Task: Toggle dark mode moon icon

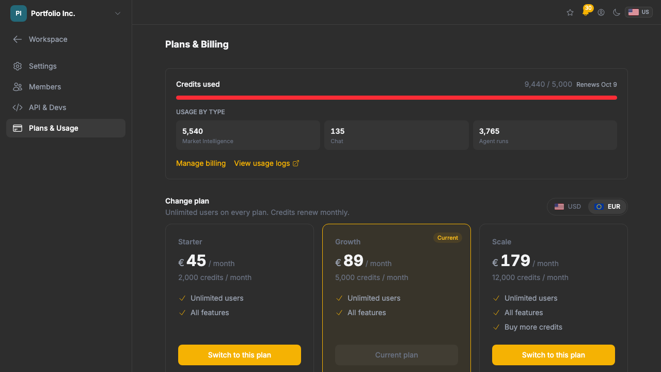Action: click(617, 12)
